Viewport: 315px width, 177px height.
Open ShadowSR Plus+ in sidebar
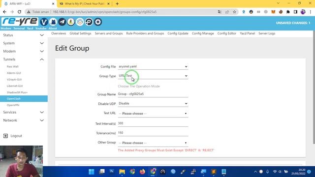(x=17, y=92)
